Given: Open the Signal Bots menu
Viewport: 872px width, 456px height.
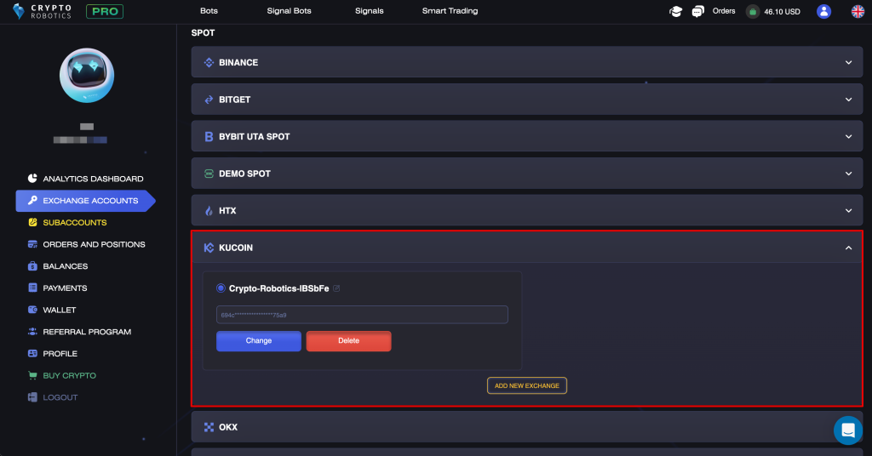Looking at the screenshot, I should coord(290,11).
